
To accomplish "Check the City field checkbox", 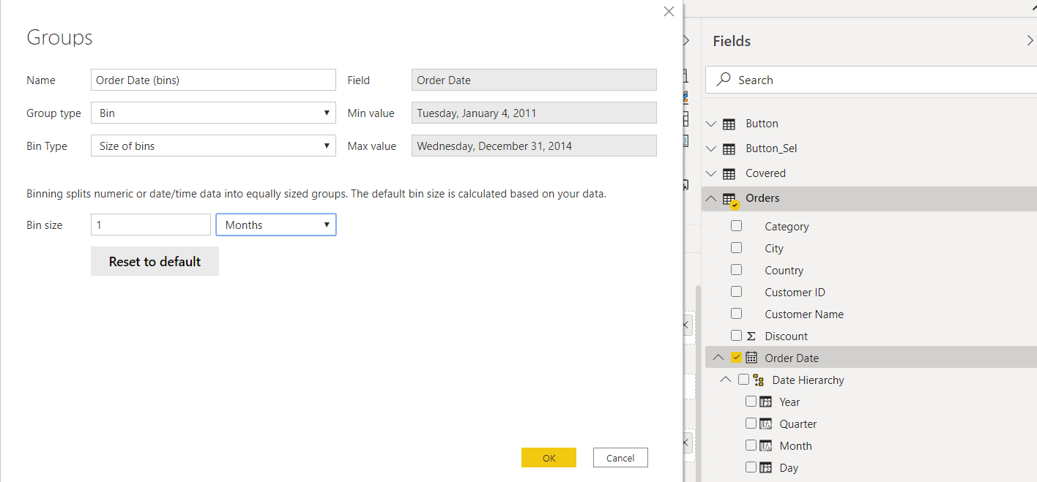I will (x=736, y=248).
